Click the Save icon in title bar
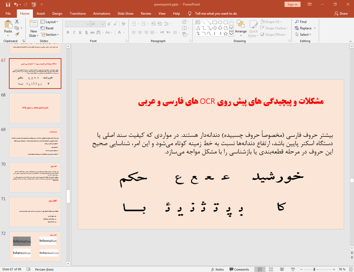Viewport: 354px width, 272px height. 8,4
